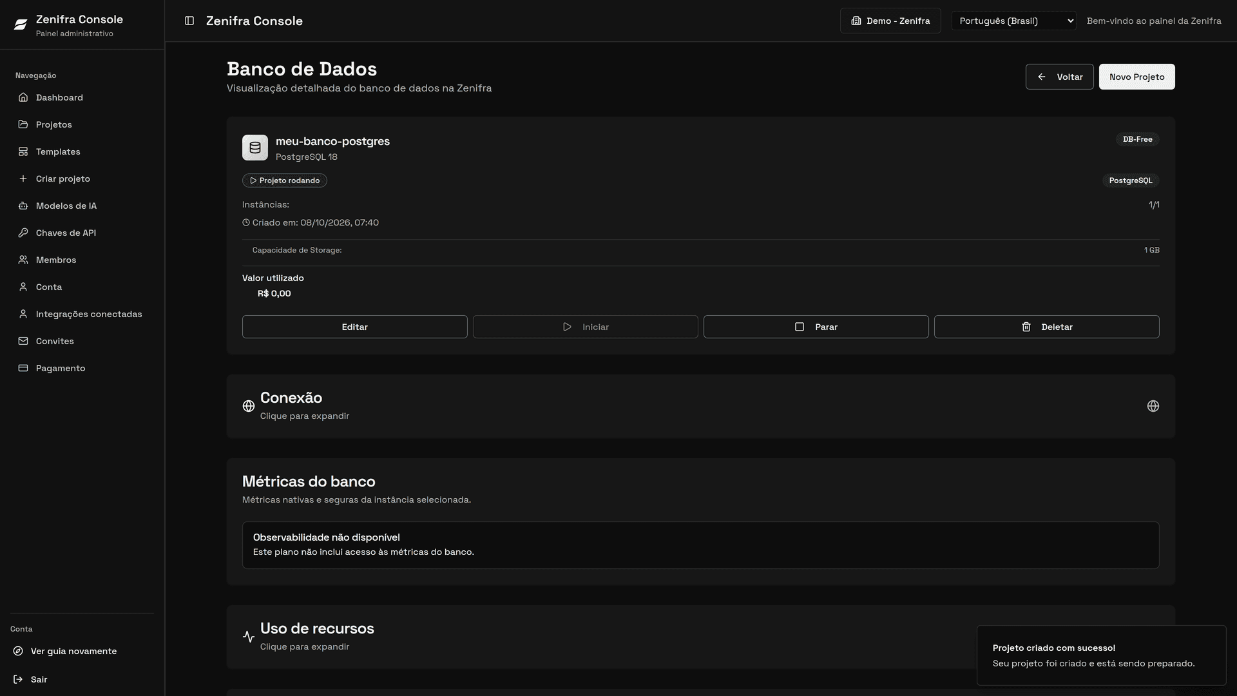
Task: Select the Demo - Zenifra organization switcher
Action: point(890,21)
